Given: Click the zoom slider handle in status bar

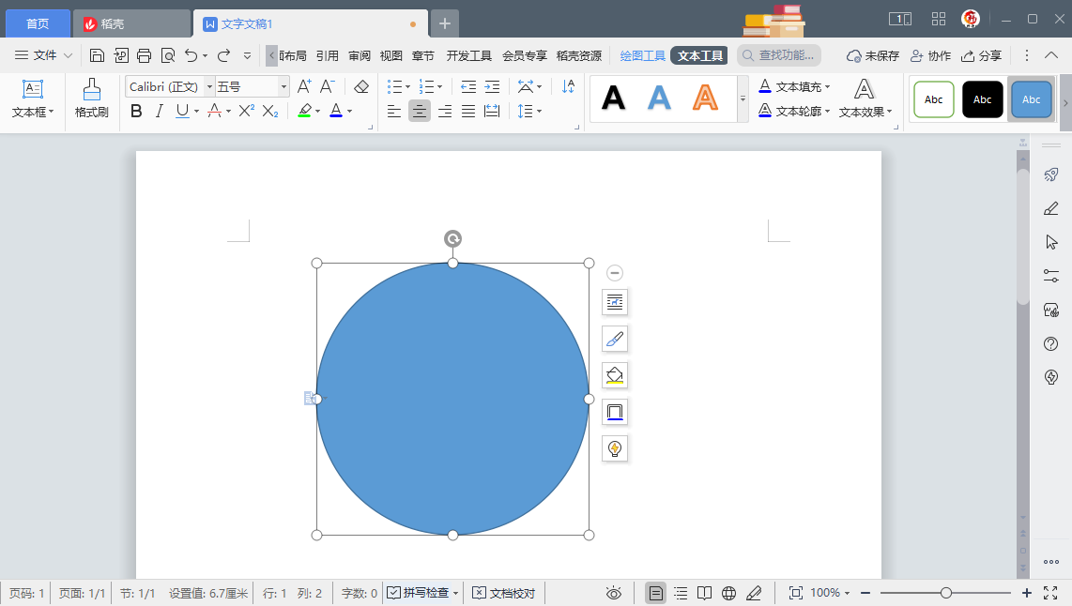Looking at the screenshot, I should [946, 593].
